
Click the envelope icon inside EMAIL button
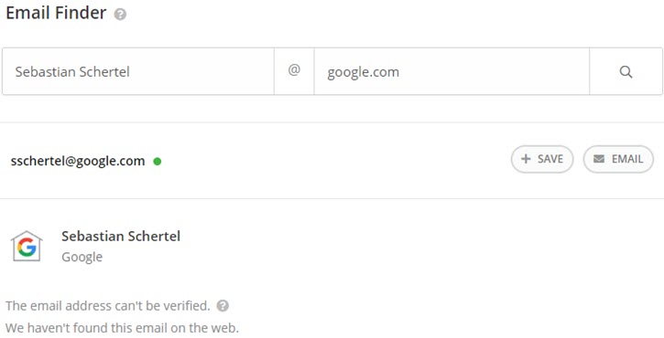click(x=599, y=159)
